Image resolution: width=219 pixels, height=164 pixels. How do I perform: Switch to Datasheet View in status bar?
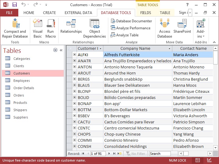[x=197, y=160]
